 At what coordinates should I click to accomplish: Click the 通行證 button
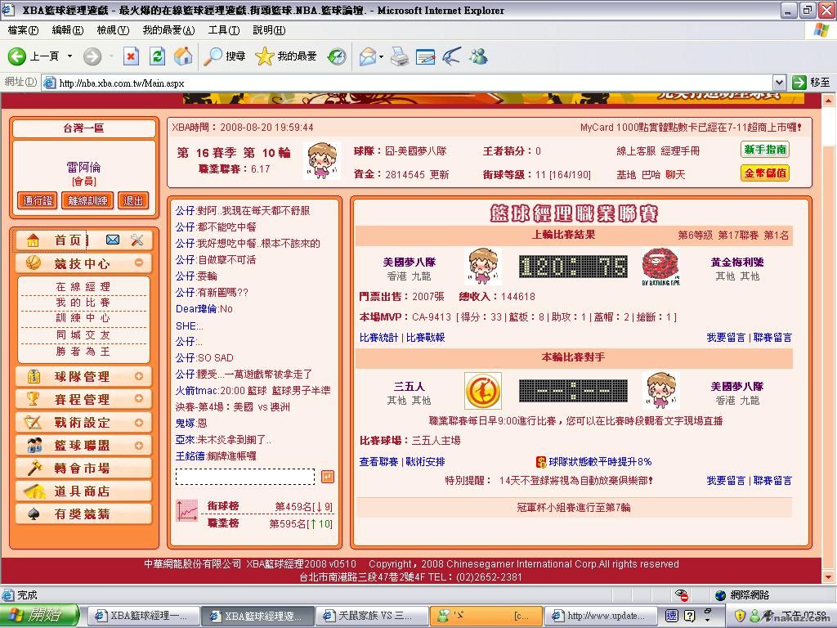38,201
